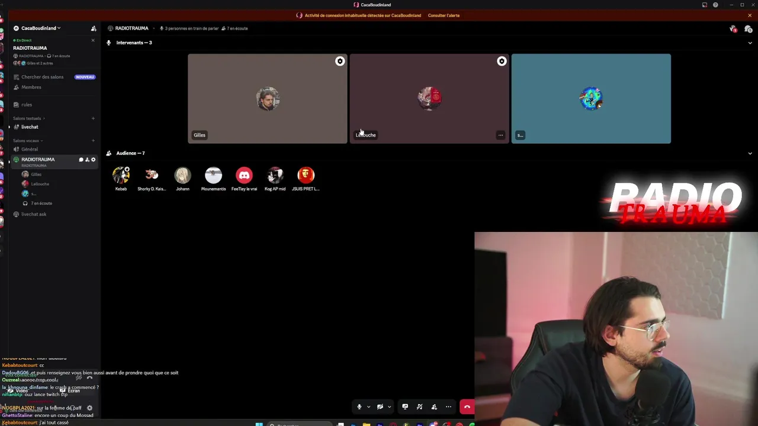This screenshot has height=426, width=758.
Task: Click the Windows Start button
Action: (259, 424)
